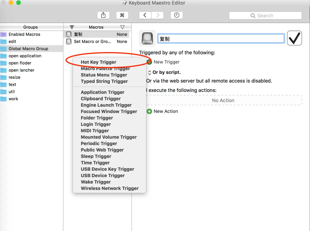This screenshot has height=231, width=310.
Task: Select the open application group
Action: point(31,56)
